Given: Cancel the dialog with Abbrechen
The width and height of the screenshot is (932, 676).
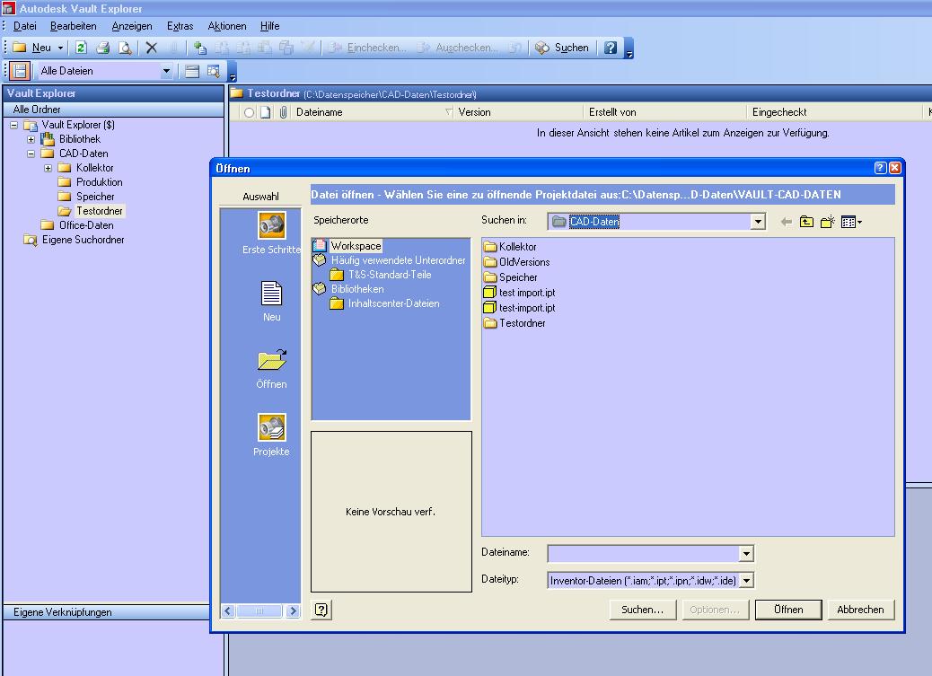Looking at the screenshot, I should click(861, 610).
